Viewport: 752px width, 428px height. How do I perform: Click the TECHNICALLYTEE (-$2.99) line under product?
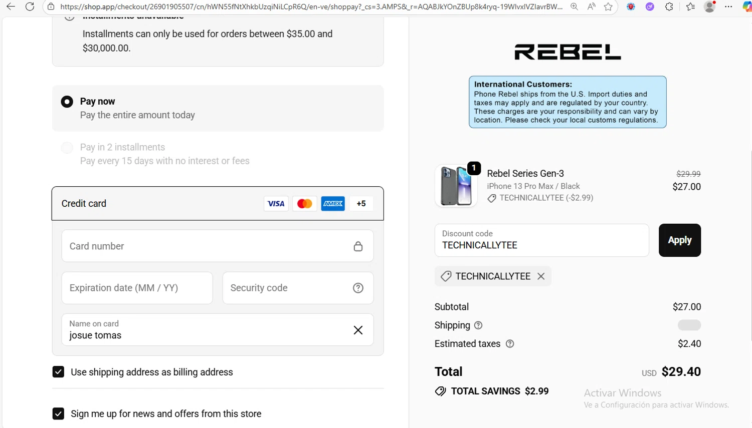pyautogui.click(x=540, y=198)
